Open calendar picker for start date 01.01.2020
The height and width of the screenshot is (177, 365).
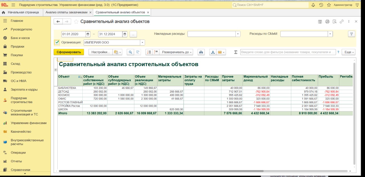[88, 34]
